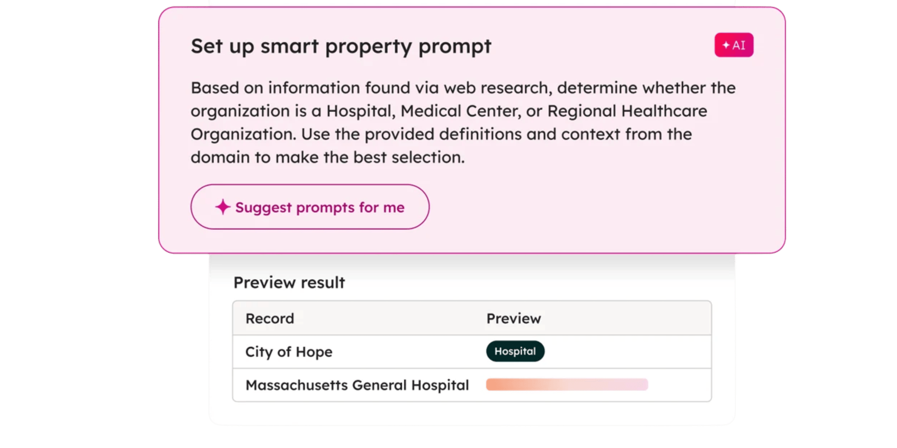
Task: Click the sparkle star inside the AI badge
Action: [726, 45]
